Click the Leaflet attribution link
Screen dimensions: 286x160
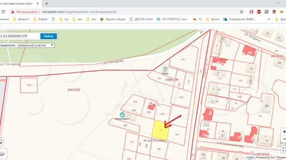pos(250,158)
